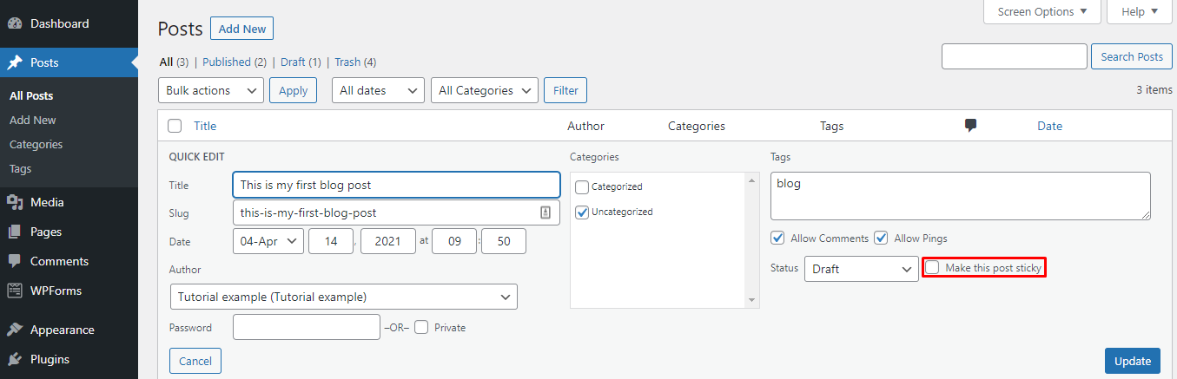The width and height of the screenshot is (1177, 379).
Task: Show posts in Trash
Action: pos(347,62)
